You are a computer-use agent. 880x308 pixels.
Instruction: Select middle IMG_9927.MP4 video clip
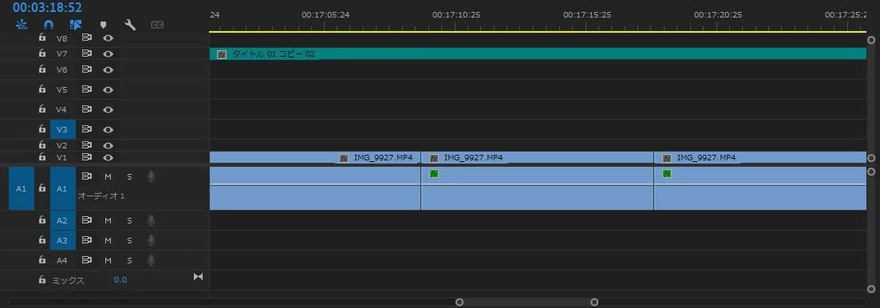538,158
